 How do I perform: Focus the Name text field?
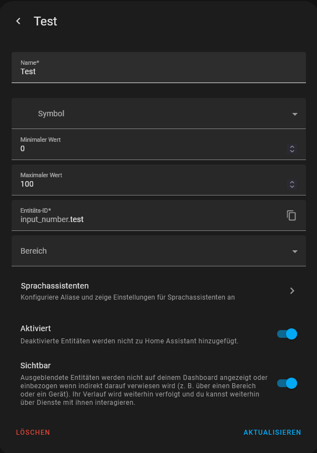pos(158,68)
